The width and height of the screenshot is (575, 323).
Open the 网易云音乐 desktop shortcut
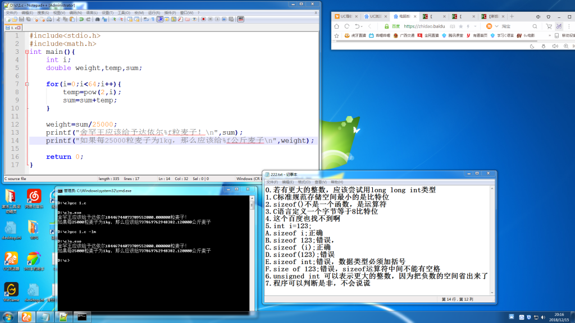pyautogui.click(x=34, y=200)
